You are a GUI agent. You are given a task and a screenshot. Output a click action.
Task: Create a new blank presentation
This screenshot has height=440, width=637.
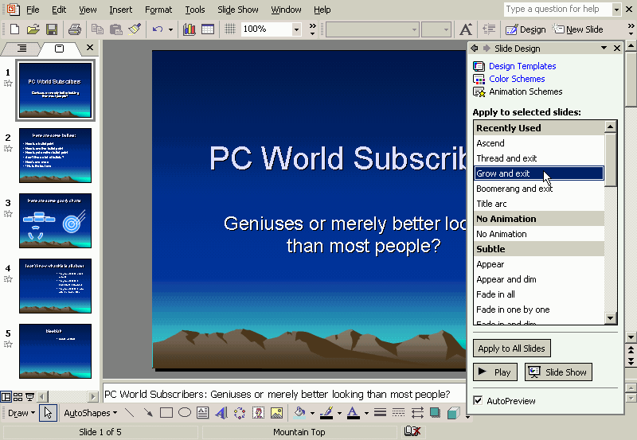coord(14,29)
